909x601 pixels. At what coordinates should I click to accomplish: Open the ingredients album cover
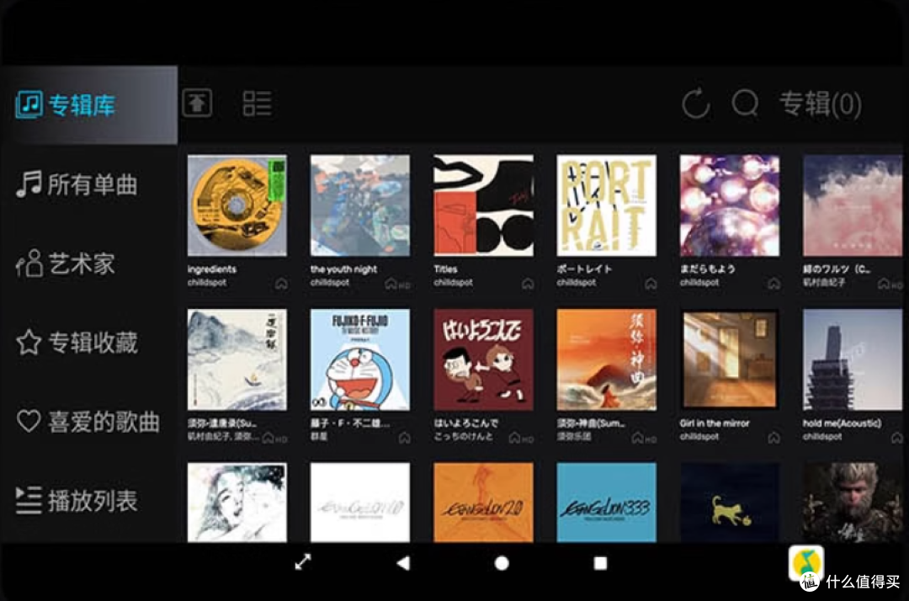[x=237, y=205]
